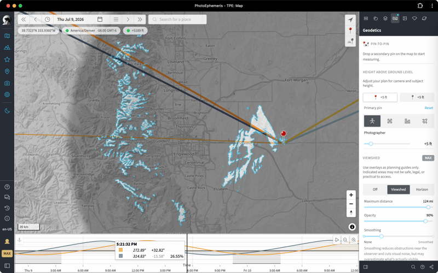The width and height of the screenshot is (438, 273).
Task: Open the mountain terrain icon in sidebar
Action: coord(7,48)
